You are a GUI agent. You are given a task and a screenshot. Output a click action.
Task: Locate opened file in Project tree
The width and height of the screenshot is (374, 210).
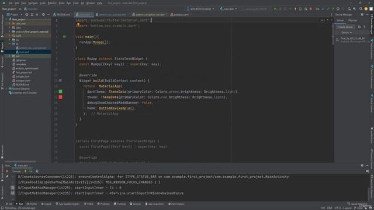27,15
